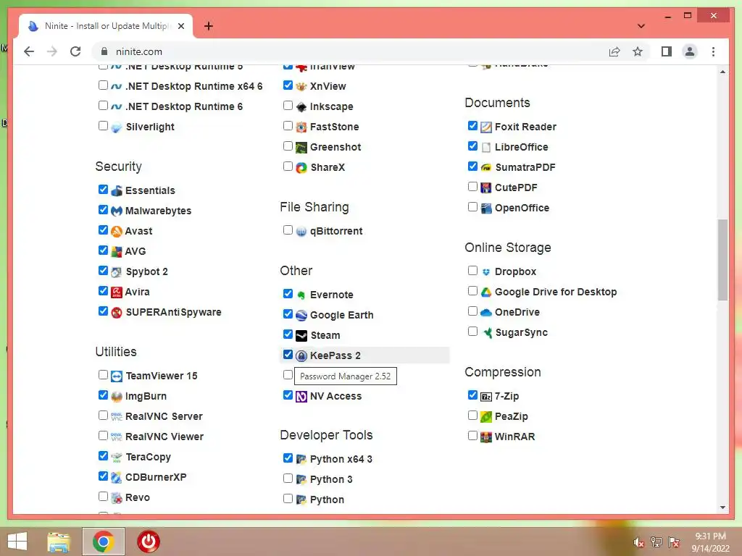Click the 7-Zip icon
Image resolution: width=742 pixels, height=556 pixels.
coord(486,397)
